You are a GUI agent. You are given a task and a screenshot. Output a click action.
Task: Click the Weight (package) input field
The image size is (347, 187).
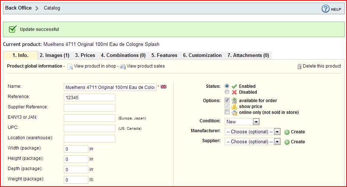(x=76, y=180)
